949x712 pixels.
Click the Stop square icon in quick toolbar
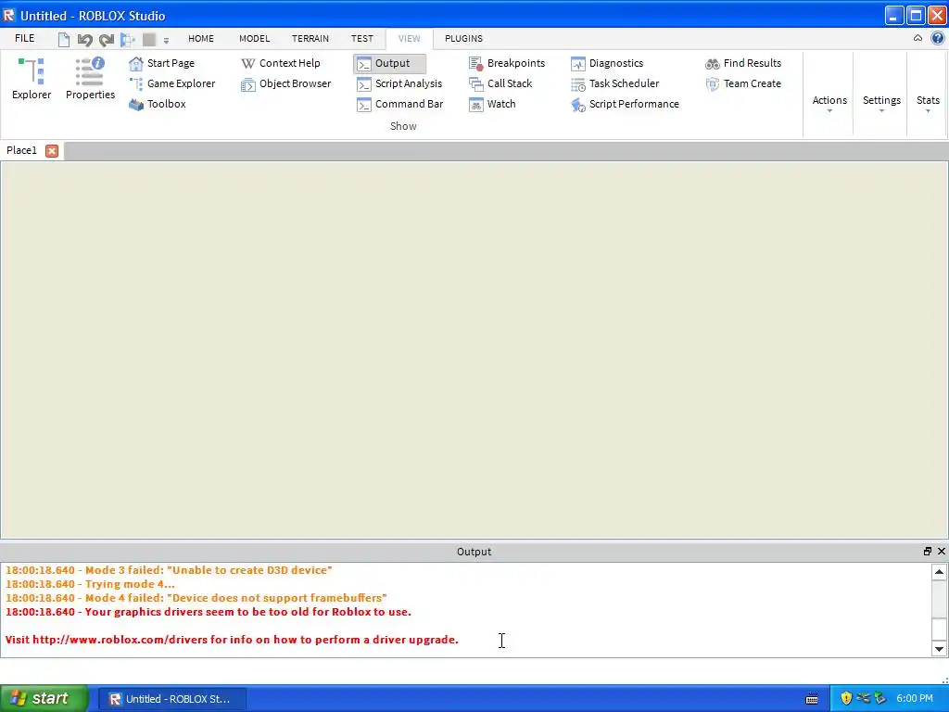(x=149, y=40)
